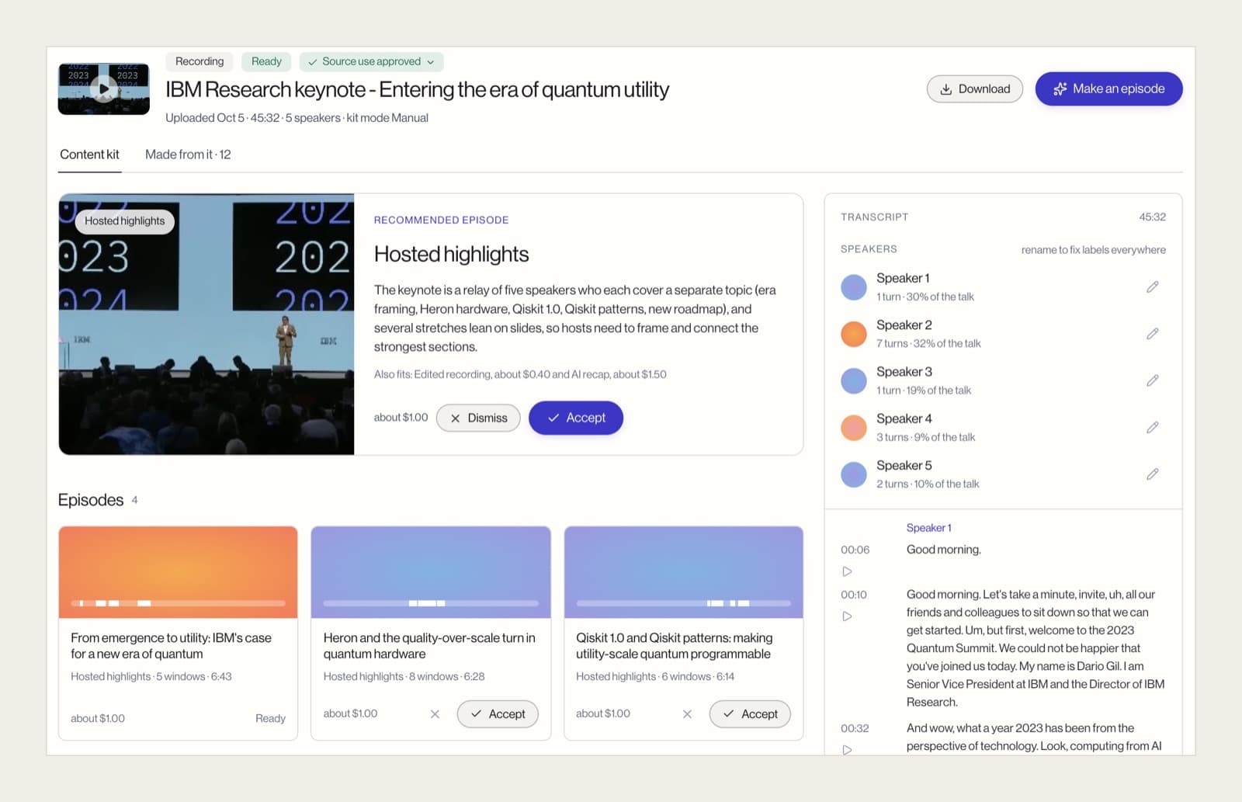This screenshot has width=1242, height=802.
Task: Click 'Hosted highlights' badge on preview image
Action: pyautogui.click(x=125, y=220)
